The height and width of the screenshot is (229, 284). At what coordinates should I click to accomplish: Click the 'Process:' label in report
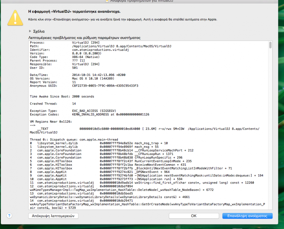37,43
